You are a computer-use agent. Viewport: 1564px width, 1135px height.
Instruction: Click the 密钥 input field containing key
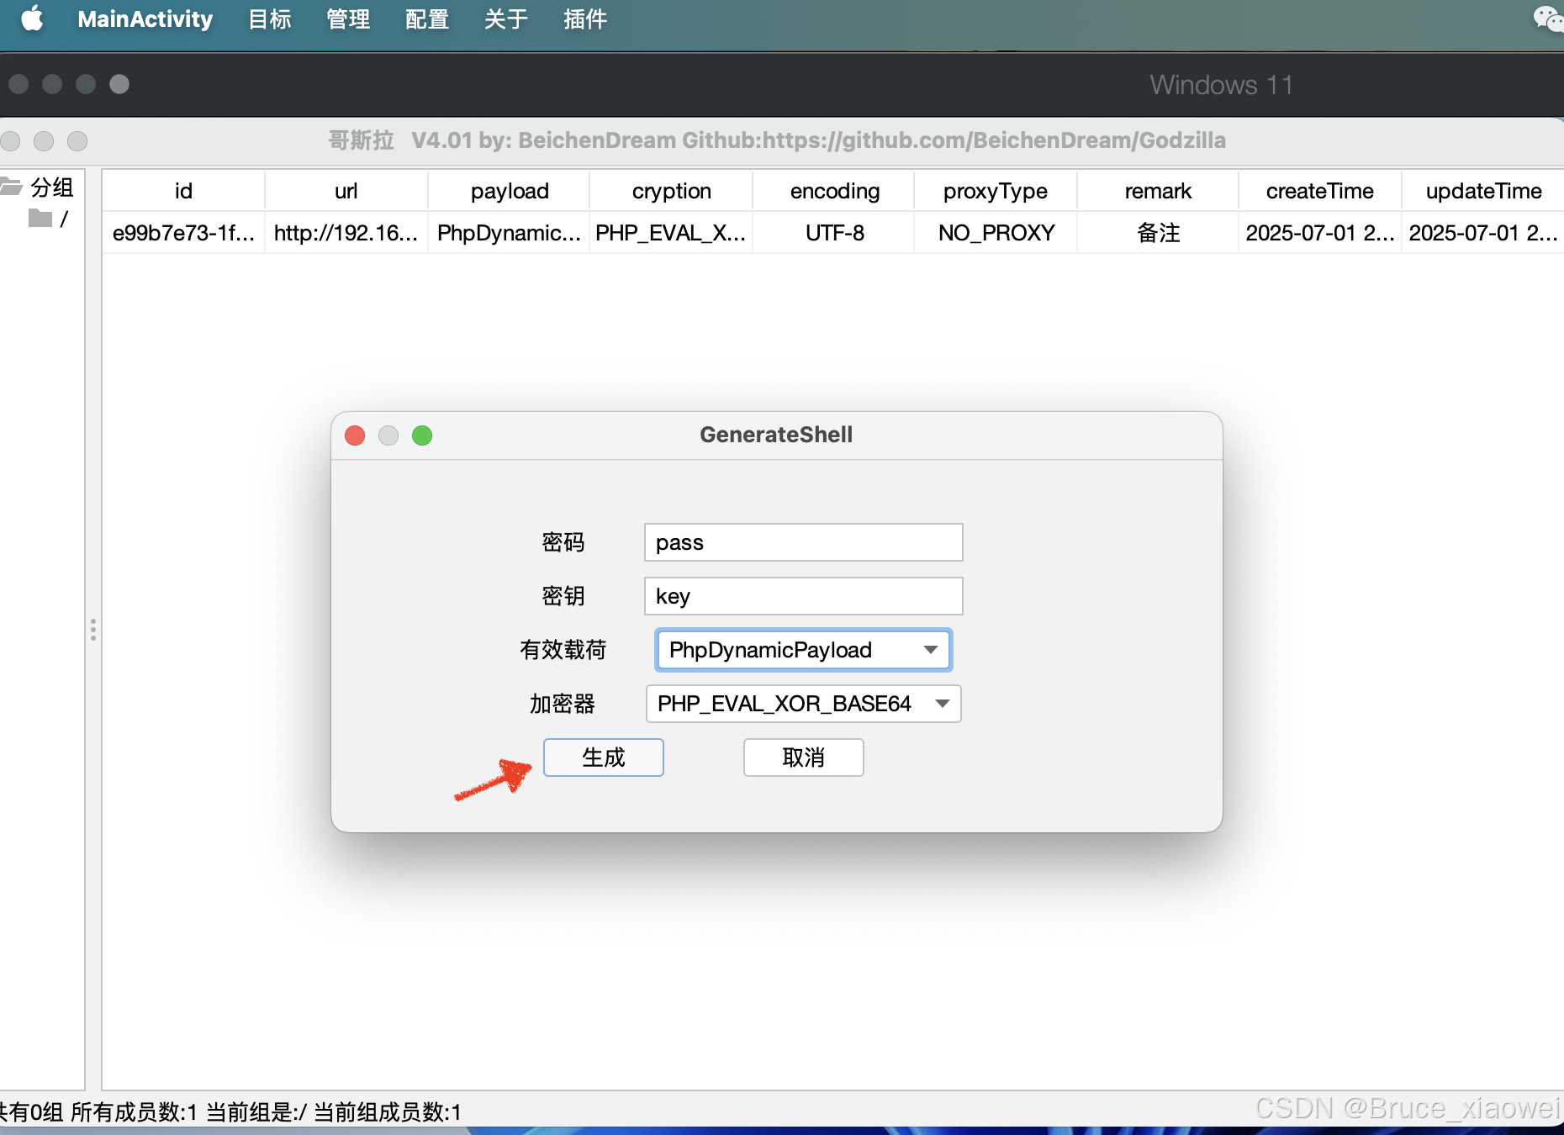pos(803,596)
